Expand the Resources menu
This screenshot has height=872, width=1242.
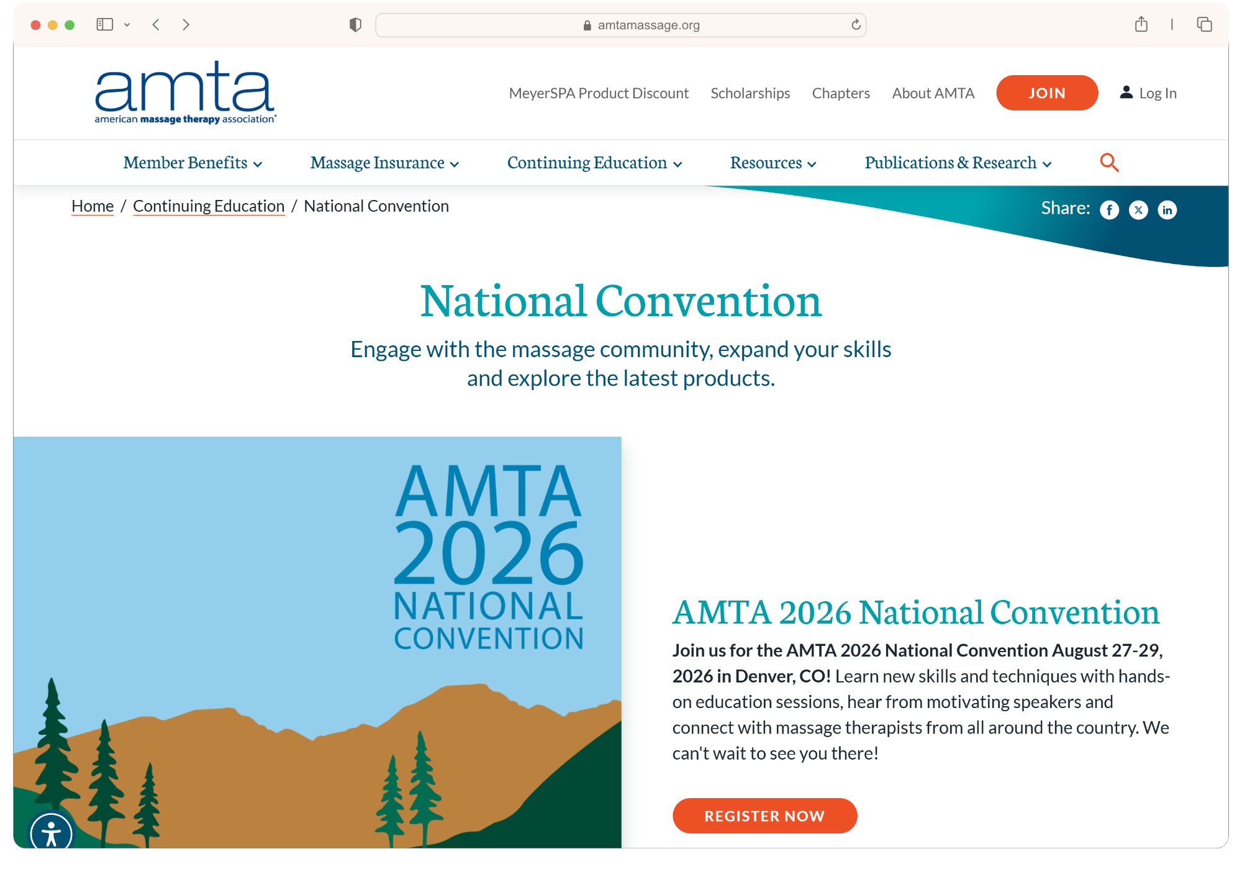pyautogui.click(x=773, y=163)
